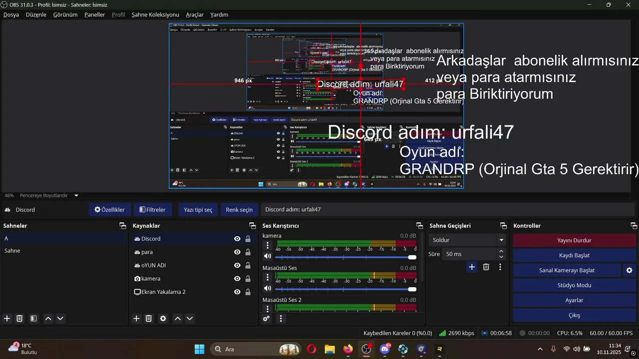The height and width of the screenshot is (359, 639).
Task: Hide the Discord source
Action: tap(238, 239)
